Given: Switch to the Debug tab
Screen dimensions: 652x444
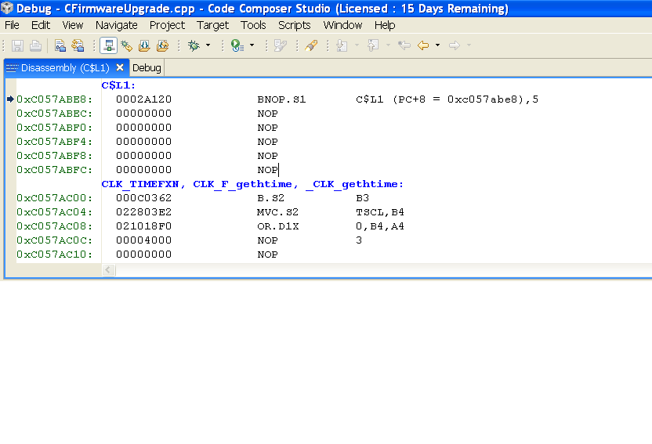Looking at the screenshot, I should click(x=147, y=67).
